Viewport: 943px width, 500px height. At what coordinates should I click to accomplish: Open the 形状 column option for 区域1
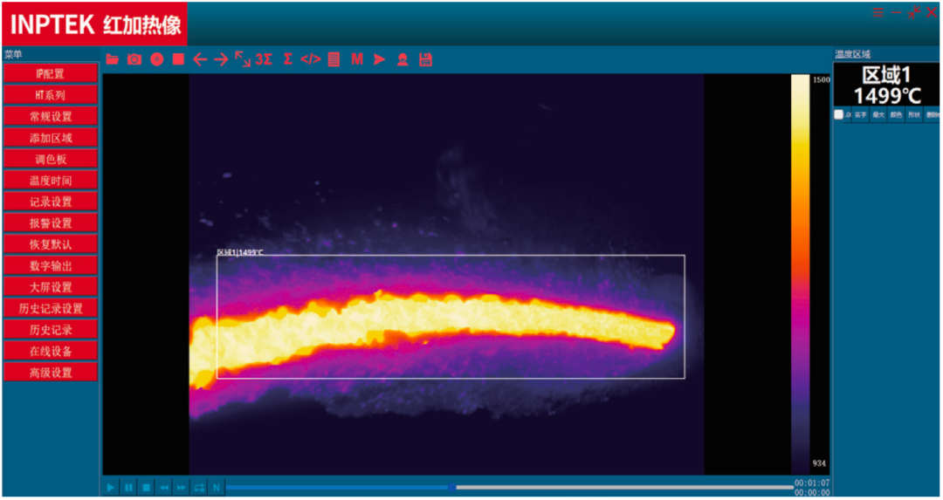(x=913, y=114)
